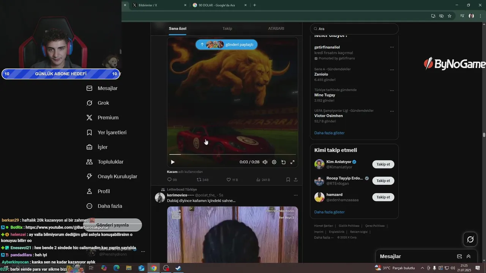Open Outlook from the taskbar
Viewport: 486px width, 273px height.
[141, 268]
